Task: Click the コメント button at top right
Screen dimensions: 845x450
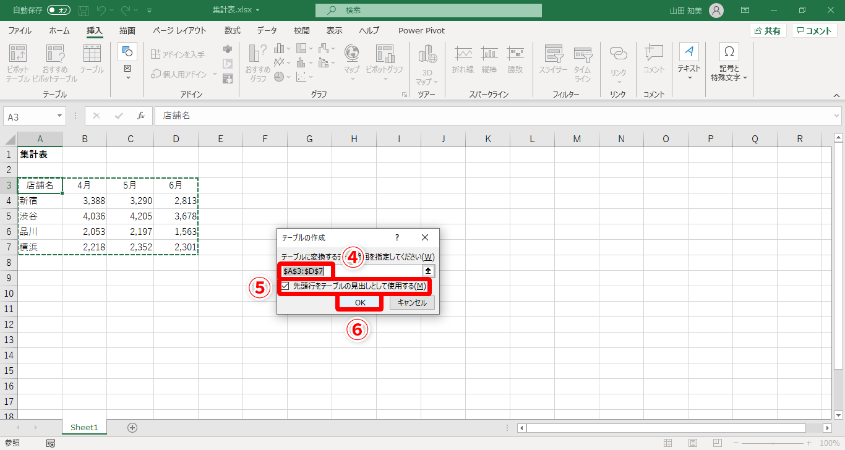Action: (815, 30)
